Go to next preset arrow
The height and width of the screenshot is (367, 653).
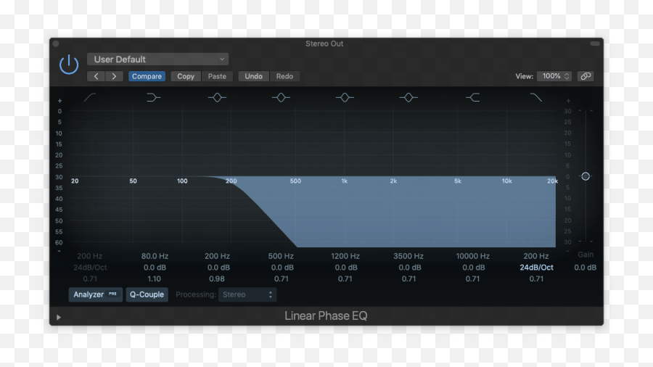114,76
